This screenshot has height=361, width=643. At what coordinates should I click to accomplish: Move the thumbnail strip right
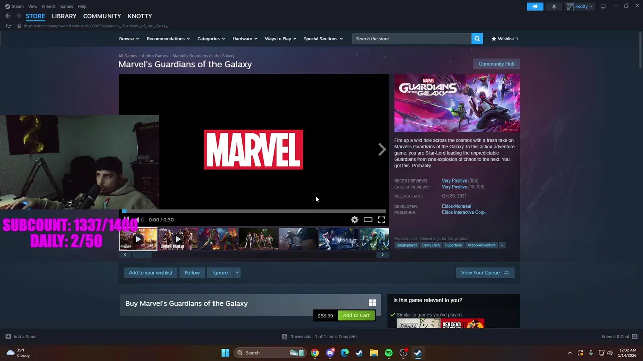(382, 255)
